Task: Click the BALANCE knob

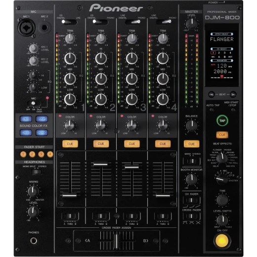Action: point(191,126)
